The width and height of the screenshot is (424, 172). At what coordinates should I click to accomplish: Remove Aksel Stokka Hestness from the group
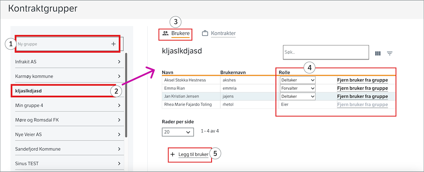pos(362,80)
